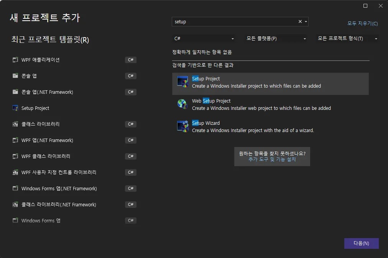Select WPF 애플리케이션 recent template

[74, 60]
